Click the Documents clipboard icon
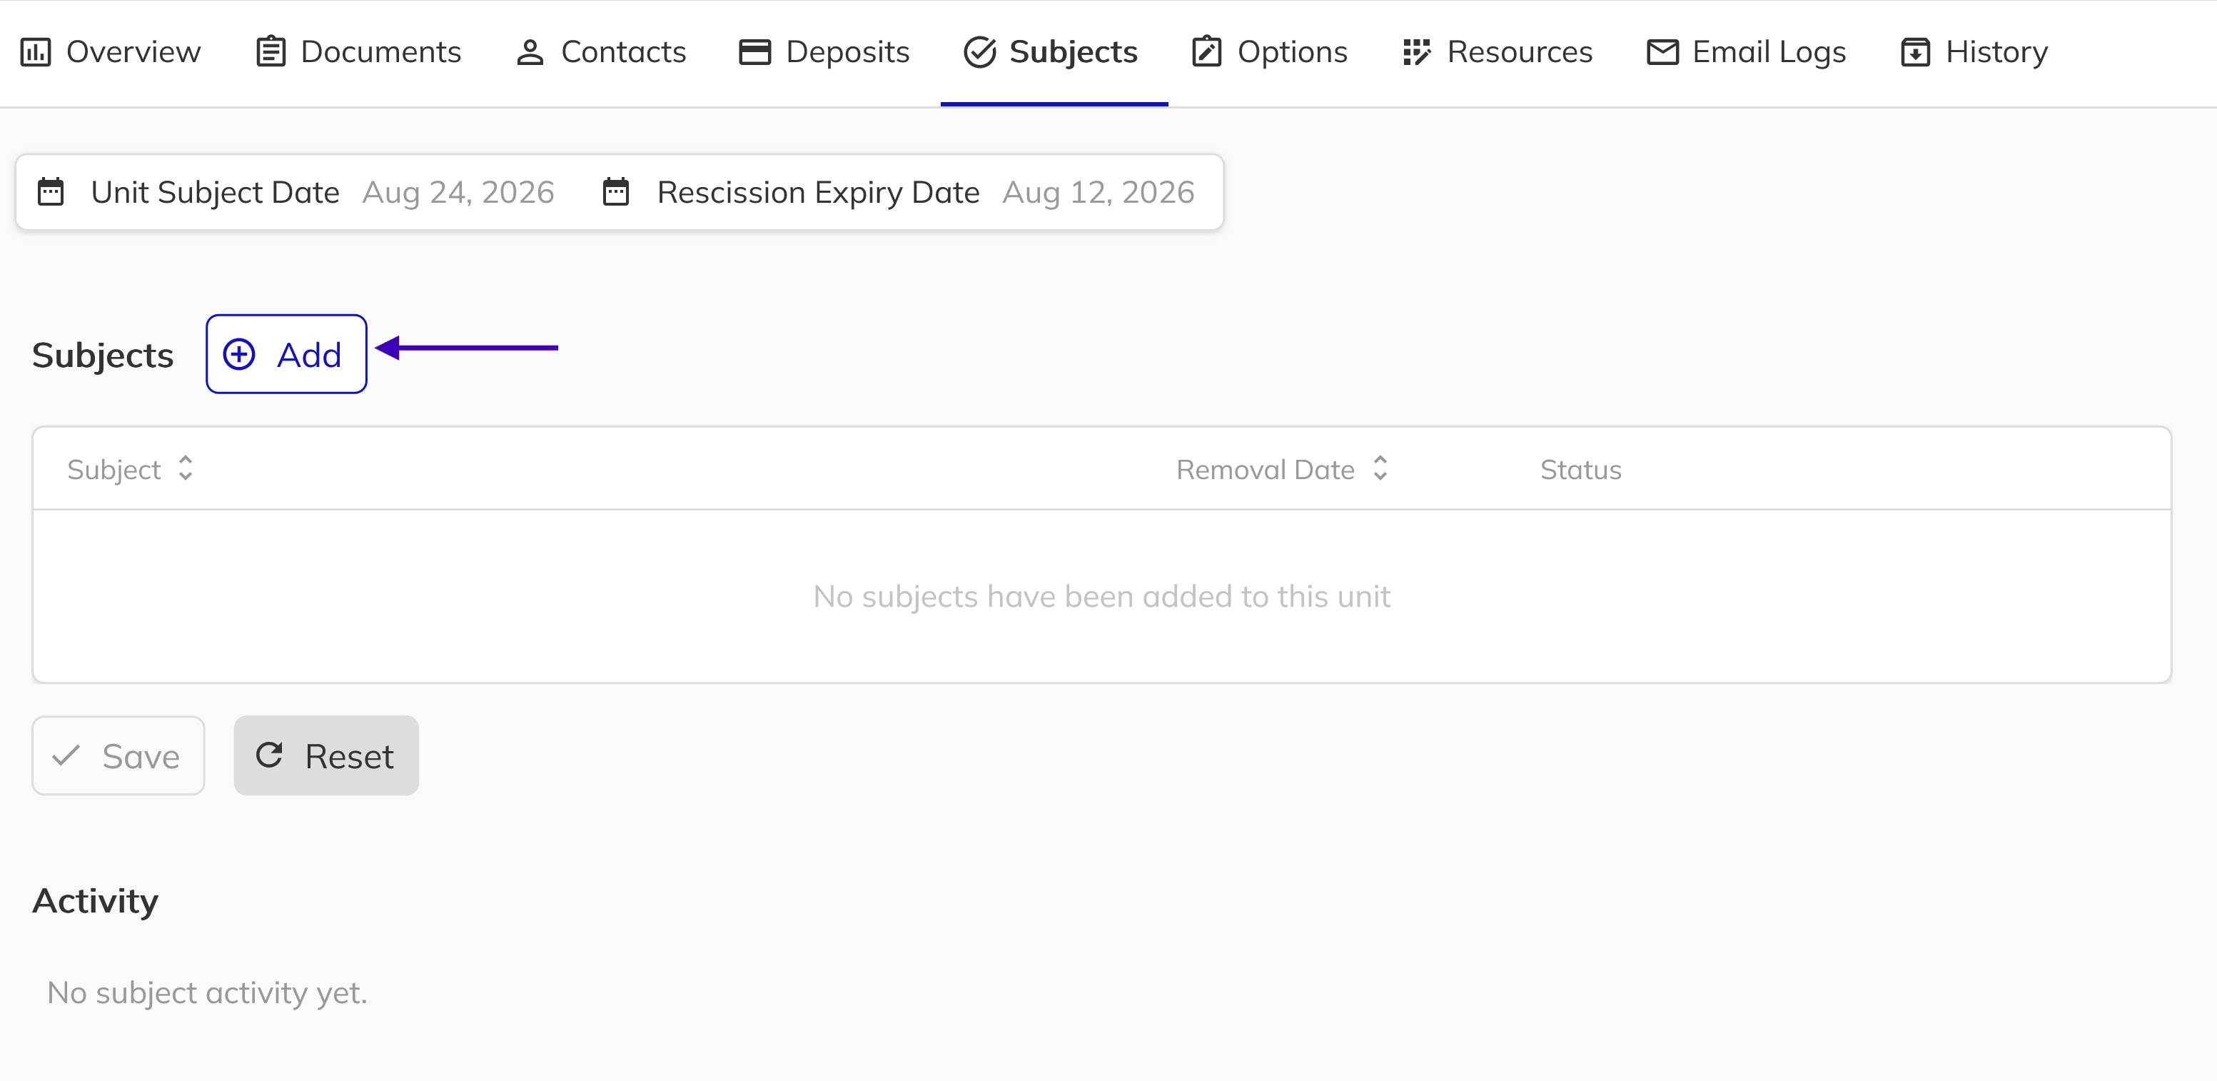 pos(271,51)
